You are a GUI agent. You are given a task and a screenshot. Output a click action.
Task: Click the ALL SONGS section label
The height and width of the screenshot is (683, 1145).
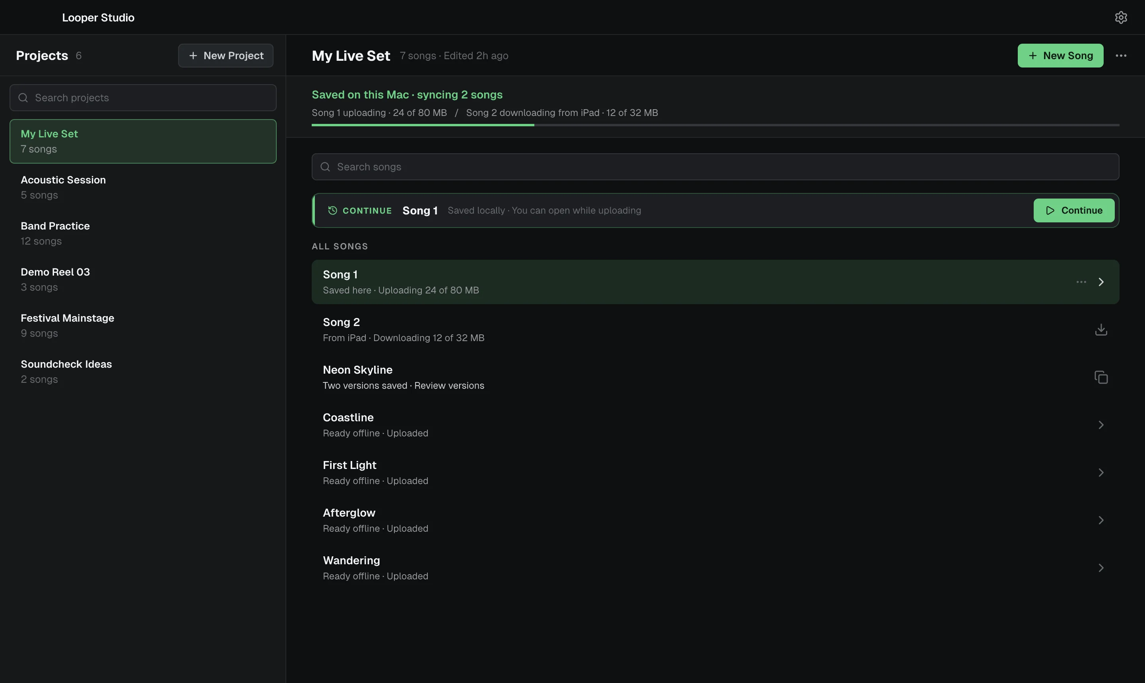pos(340,246)
